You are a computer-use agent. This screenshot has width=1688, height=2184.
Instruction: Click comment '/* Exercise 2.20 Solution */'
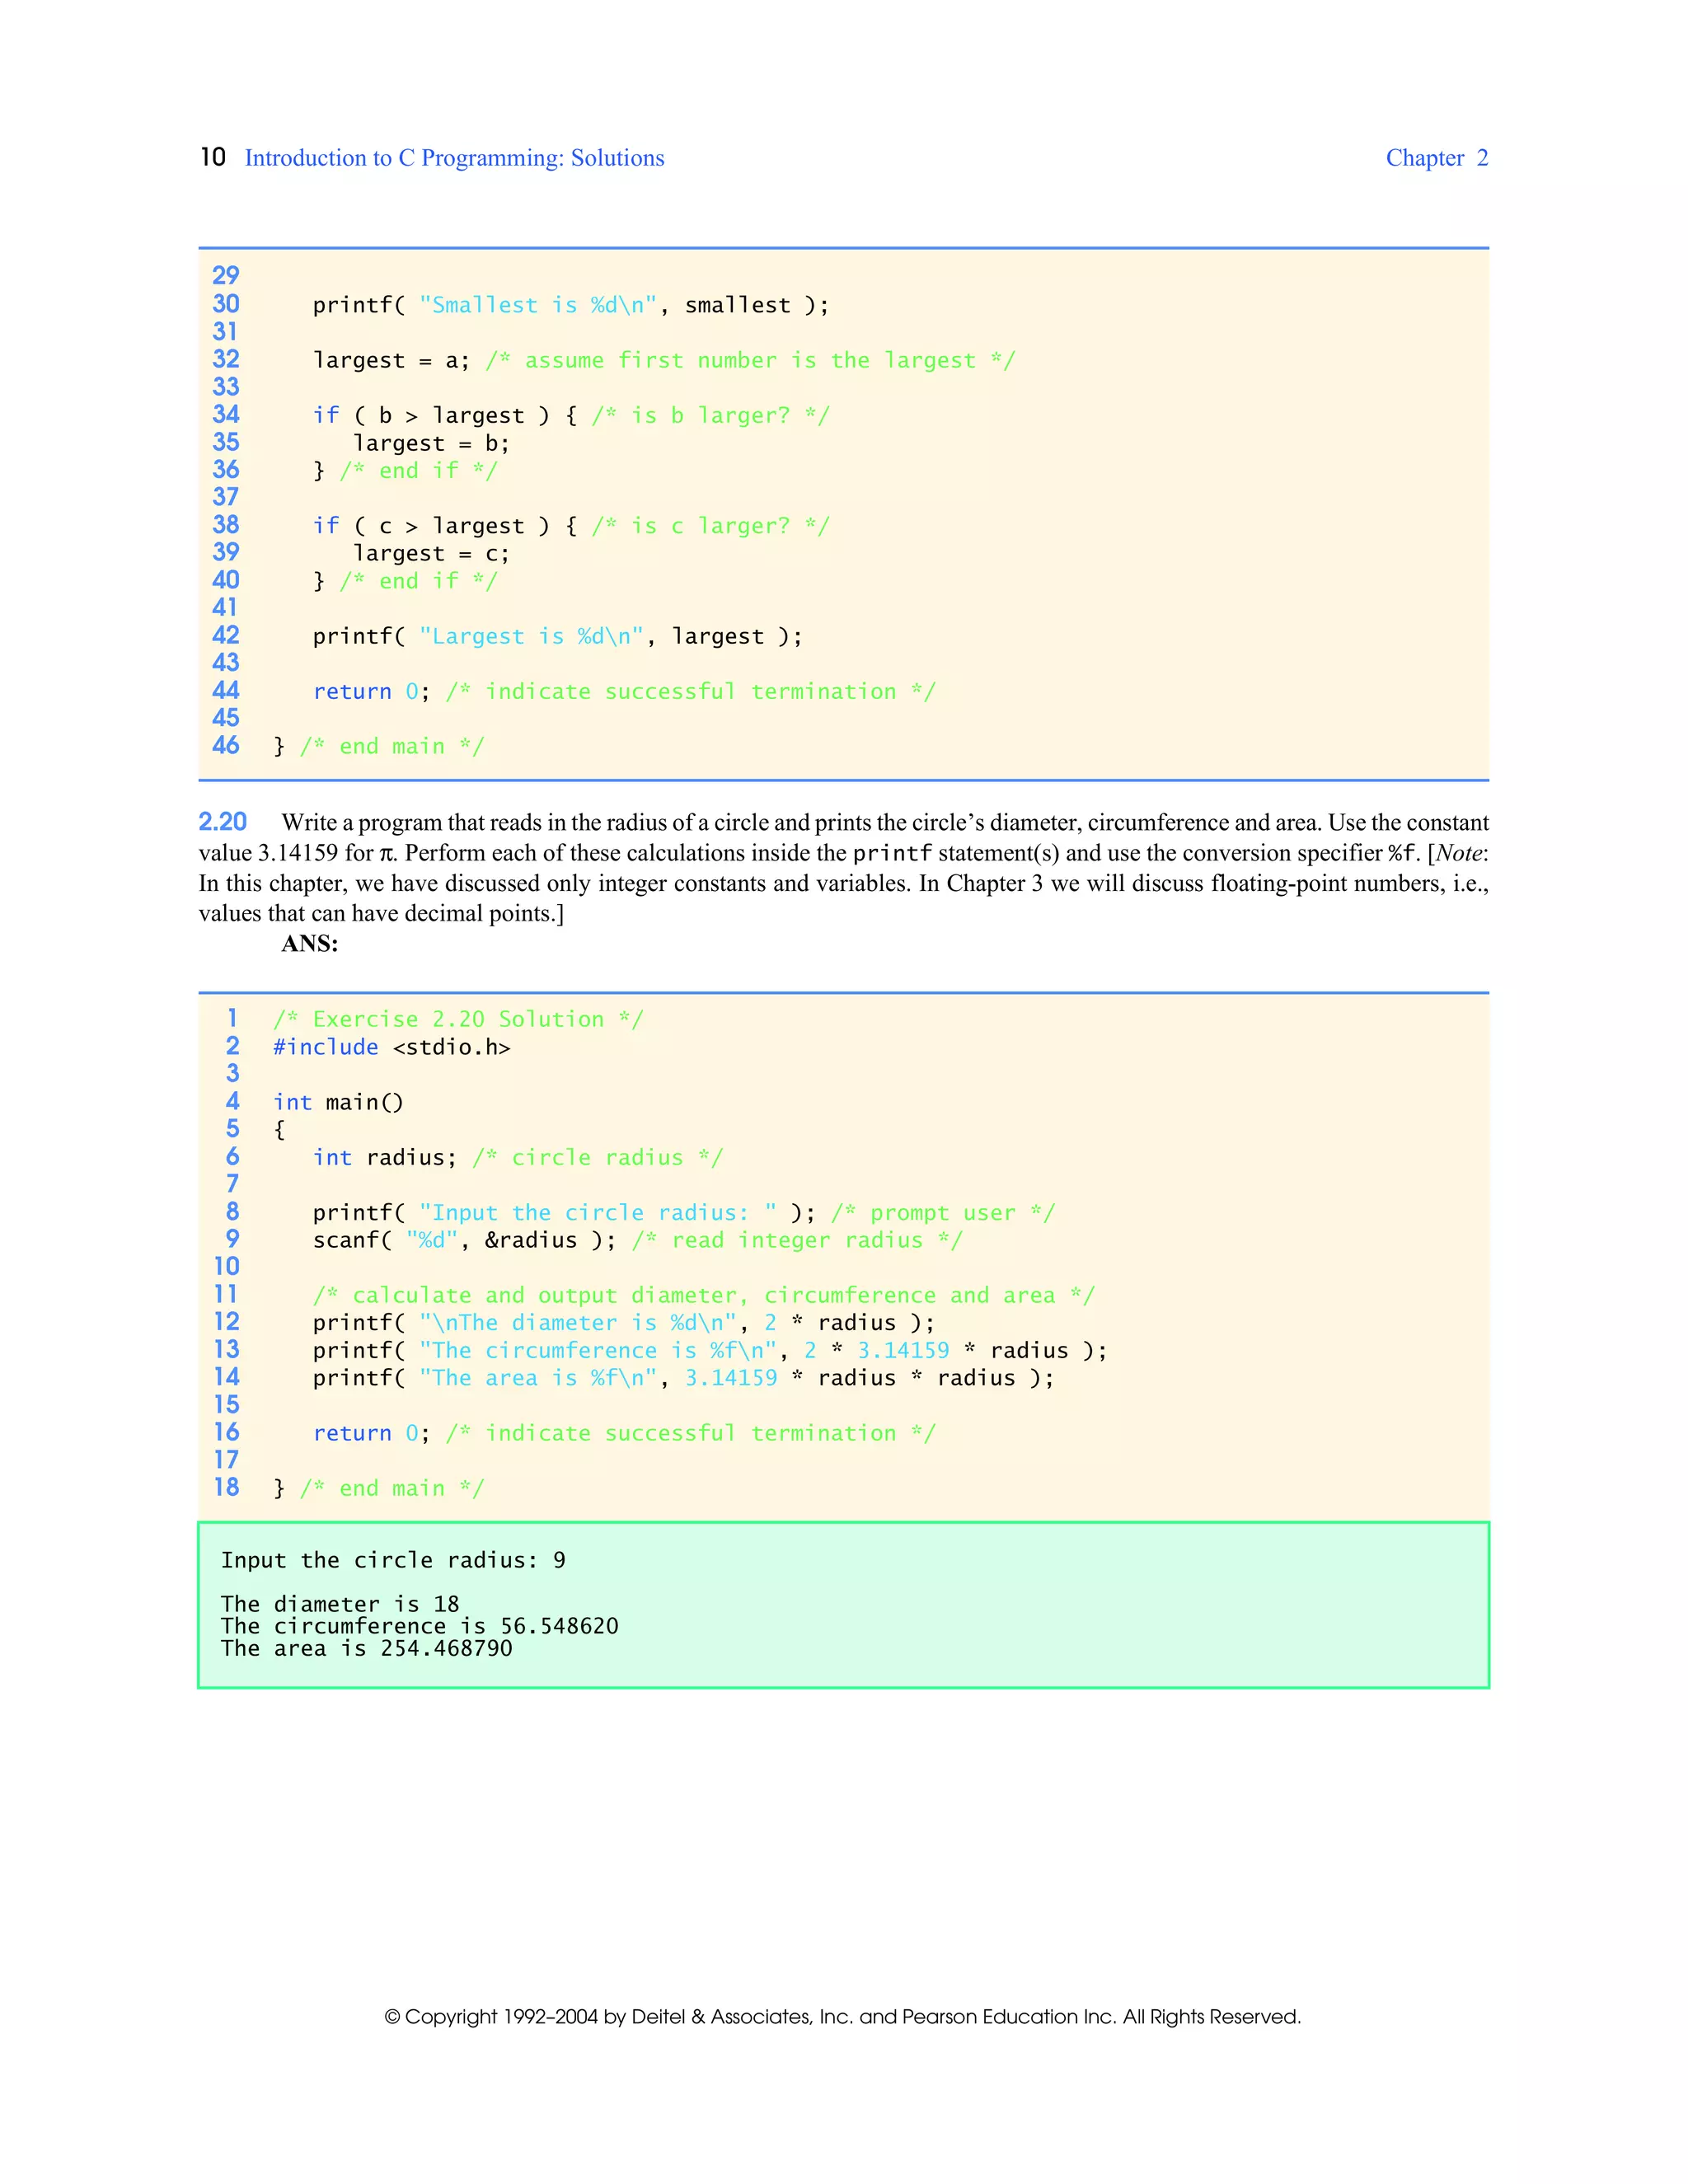pyautogui.click(x=458, y=1019)
